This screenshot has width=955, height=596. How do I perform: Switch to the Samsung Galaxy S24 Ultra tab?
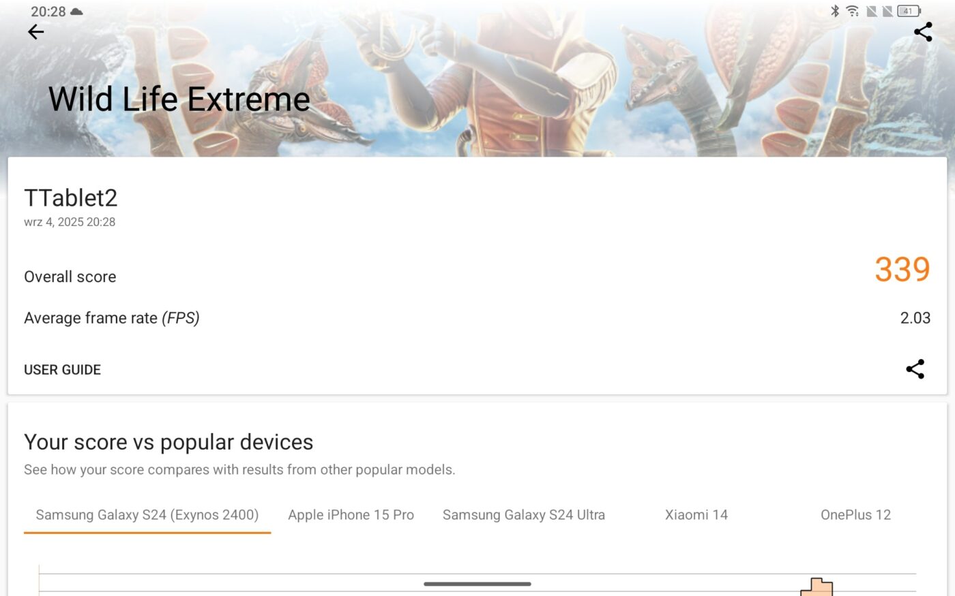(524, 516)
